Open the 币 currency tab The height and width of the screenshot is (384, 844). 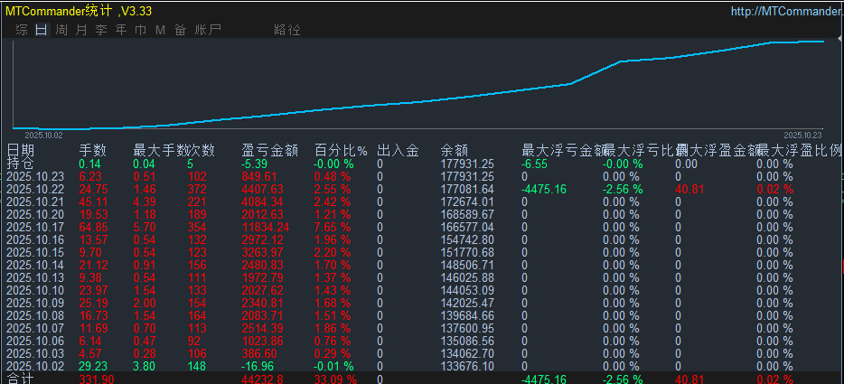point(140,30)
